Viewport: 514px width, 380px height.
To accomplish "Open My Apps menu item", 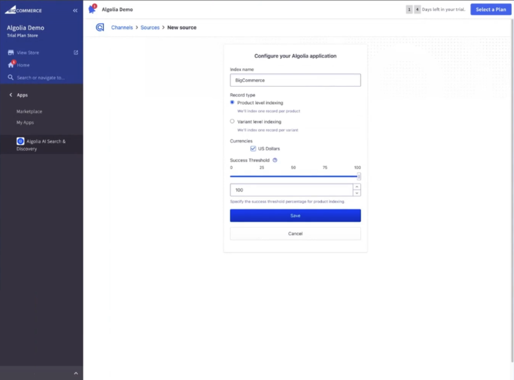I will click(x=25, y=122).
